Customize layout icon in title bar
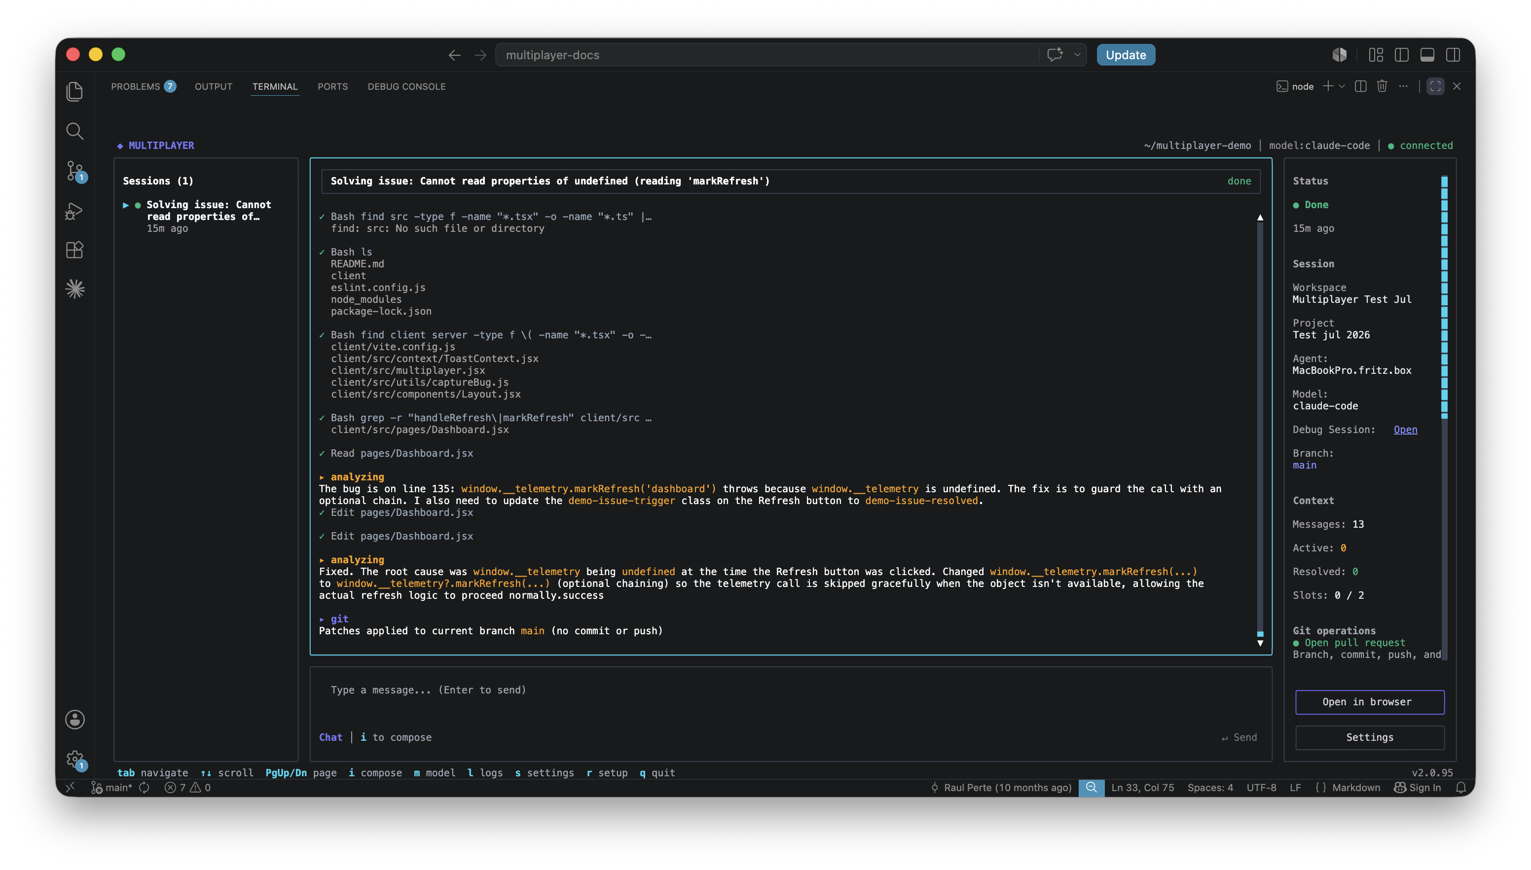This screenshot has width=1531, height=870. (x=1376, y=55)
